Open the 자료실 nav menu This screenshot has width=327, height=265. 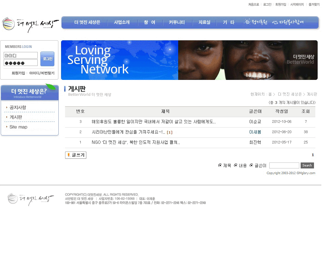tap(204, 22)
